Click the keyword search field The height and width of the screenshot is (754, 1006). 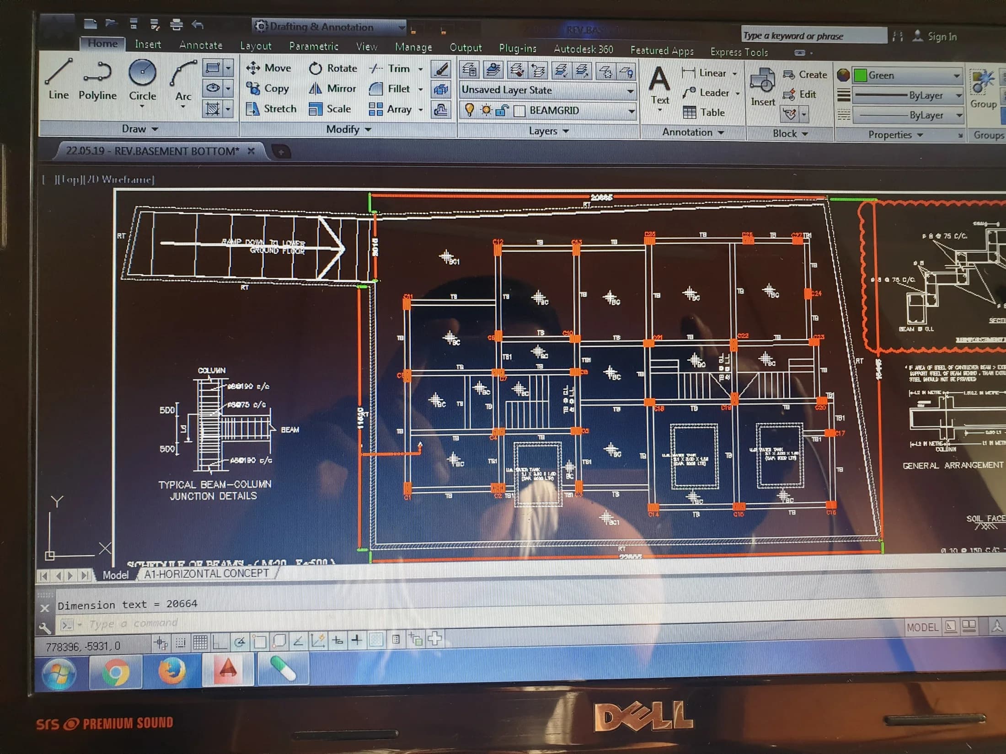point(813,36)
